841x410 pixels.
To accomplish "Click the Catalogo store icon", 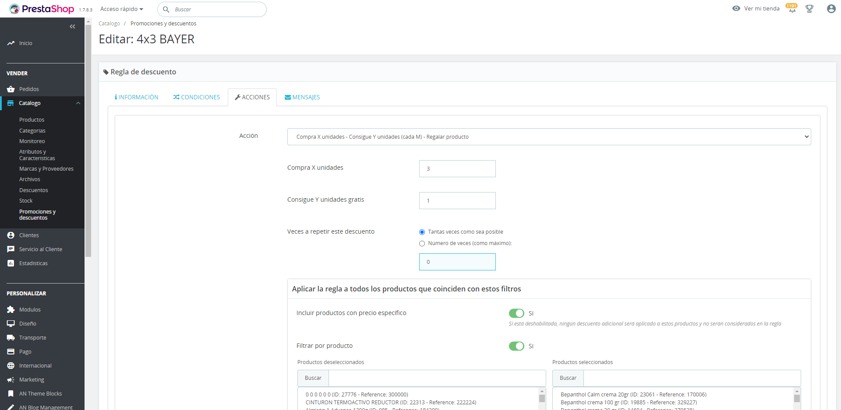I will 11,103.
